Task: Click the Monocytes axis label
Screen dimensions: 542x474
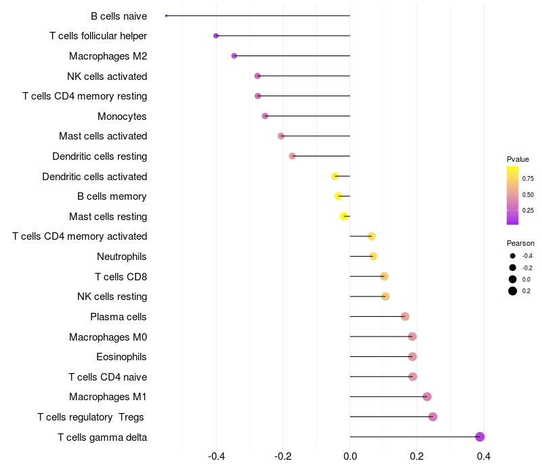Action: (122, 116)
